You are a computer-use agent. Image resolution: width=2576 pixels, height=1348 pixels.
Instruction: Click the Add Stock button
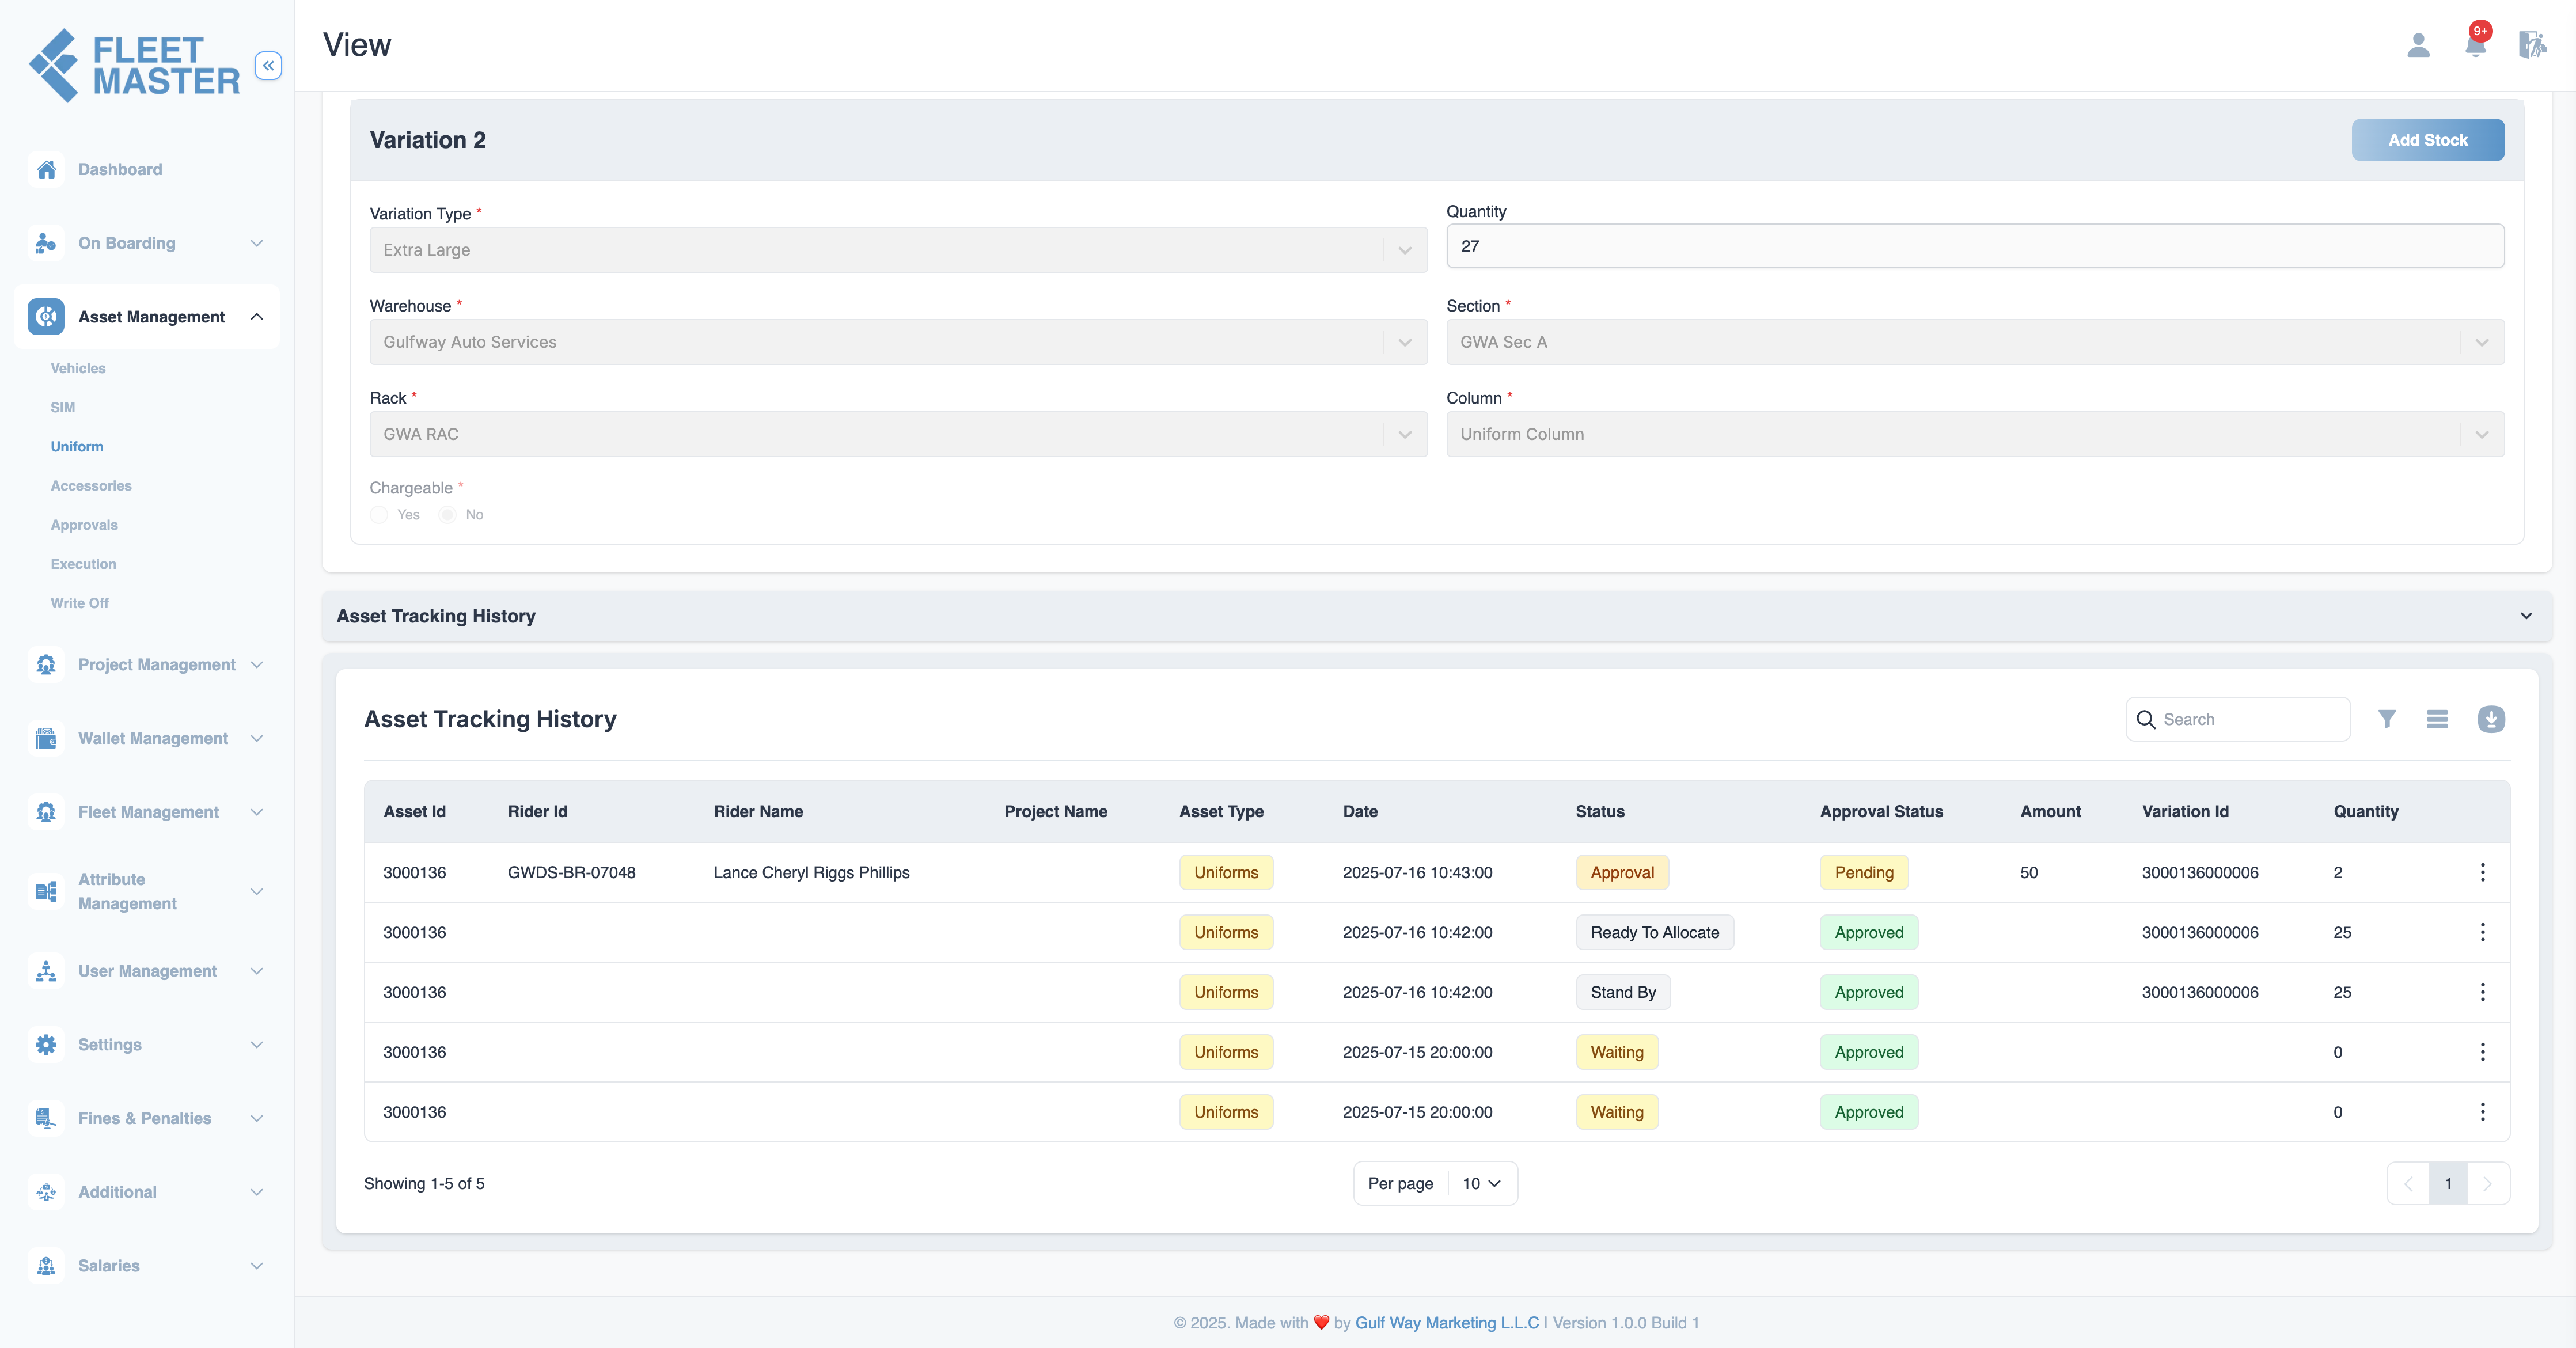click(2427, 140)
